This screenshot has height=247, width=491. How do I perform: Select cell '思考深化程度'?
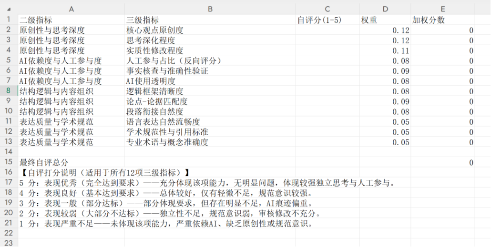[210, 40]
